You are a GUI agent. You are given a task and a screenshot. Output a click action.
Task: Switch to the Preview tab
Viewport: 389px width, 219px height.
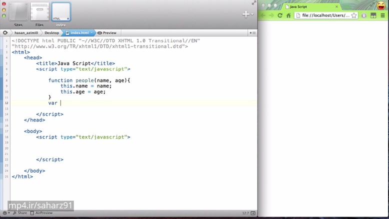[x=107, y=33]
